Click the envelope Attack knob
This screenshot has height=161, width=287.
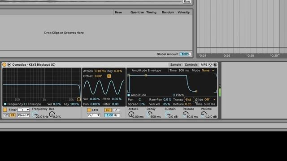[131, 114]
